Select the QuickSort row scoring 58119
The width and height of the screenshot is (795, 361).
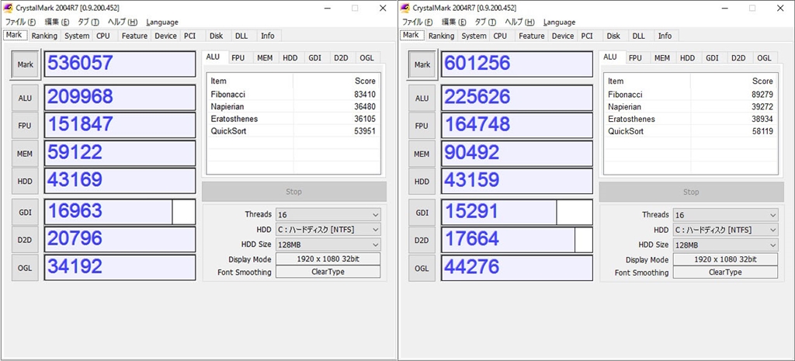click(x=690, y=131)
